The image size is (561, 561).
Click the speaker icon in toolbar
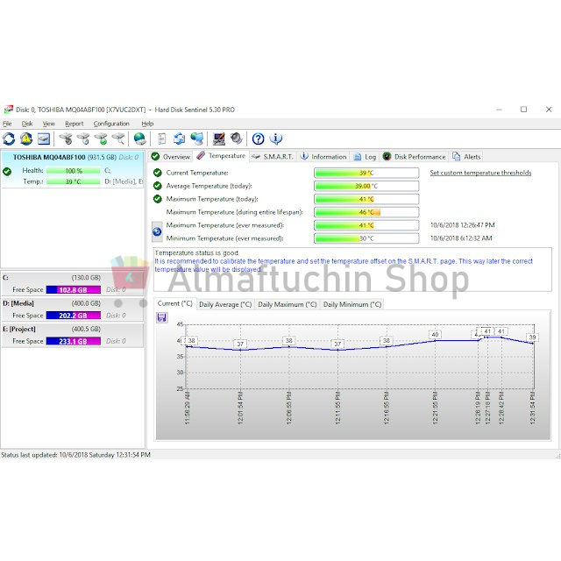pos(236,138)
